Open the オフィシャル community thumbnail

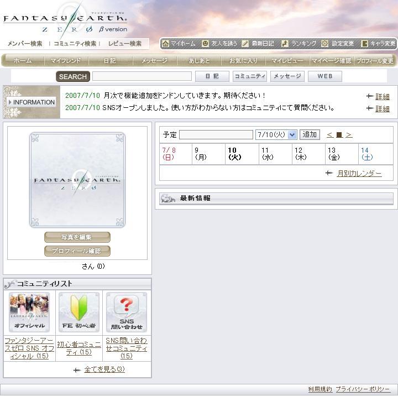click(x=29, y=312)
